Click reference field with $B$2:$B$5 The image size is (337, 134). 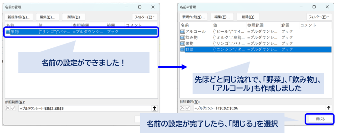(x=85, y=108)
